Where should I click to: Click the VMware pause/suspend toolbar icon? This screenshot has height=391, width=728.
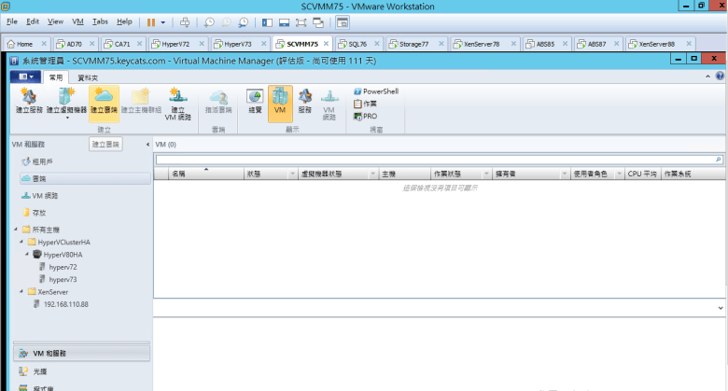point(151,21)
